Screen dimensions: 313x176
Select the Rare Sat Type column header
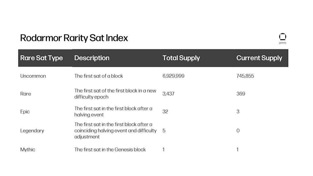(42, 58)
